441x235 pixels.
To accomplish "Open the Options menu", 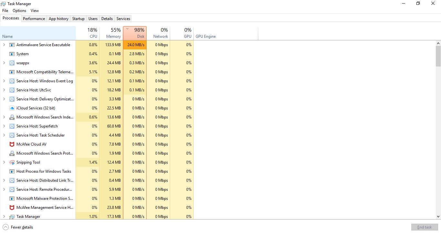I will [x=19, y=11].
